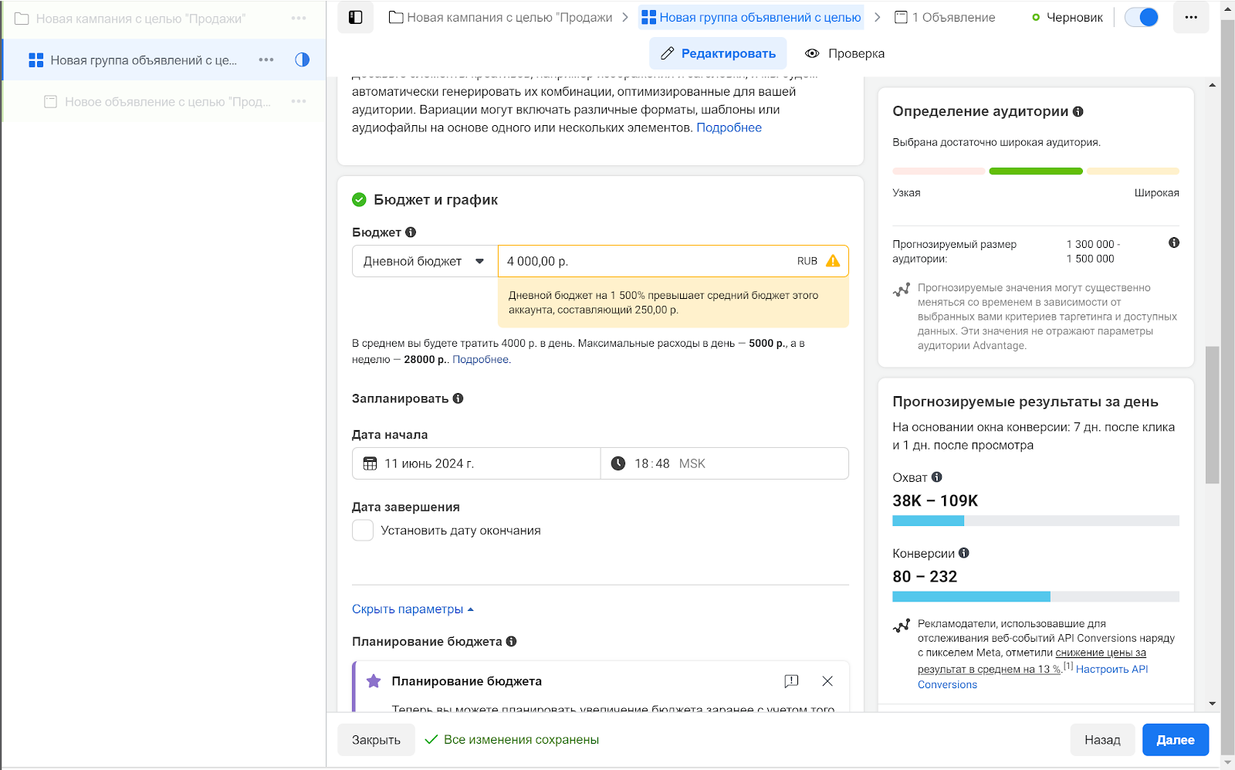Screen dimensions: 1235x770
Task: Click info icon next to 'Планирование бюджета'
Action: (511, 641)
